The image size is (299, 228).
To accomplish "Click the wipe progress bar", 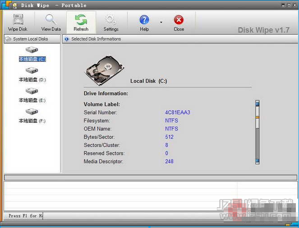I will [151, 177].
